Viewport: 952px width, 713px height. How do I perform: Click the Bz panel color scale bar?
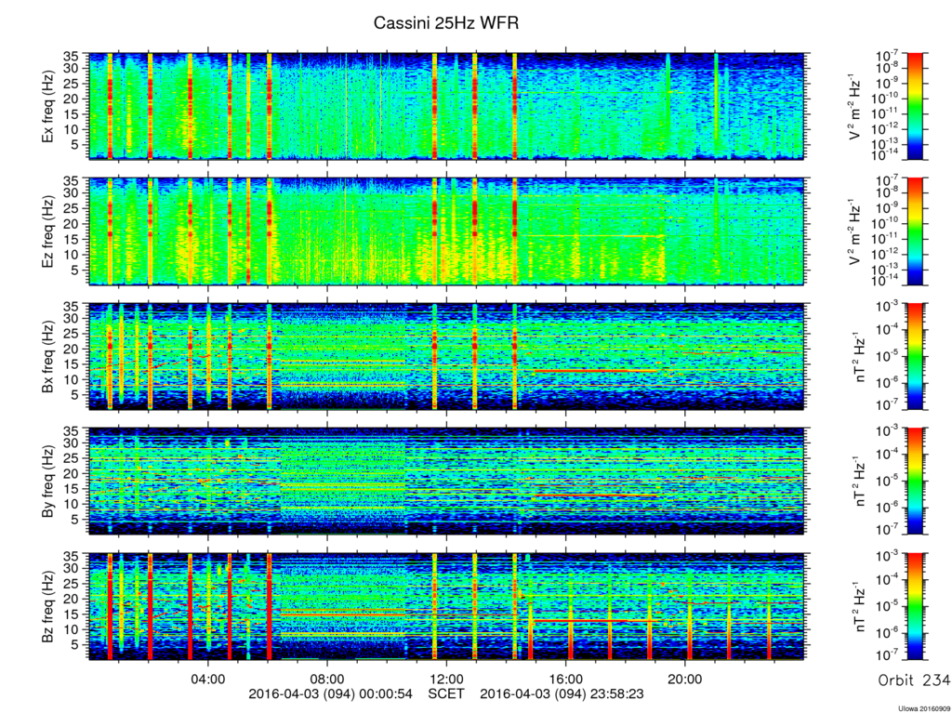915,606
